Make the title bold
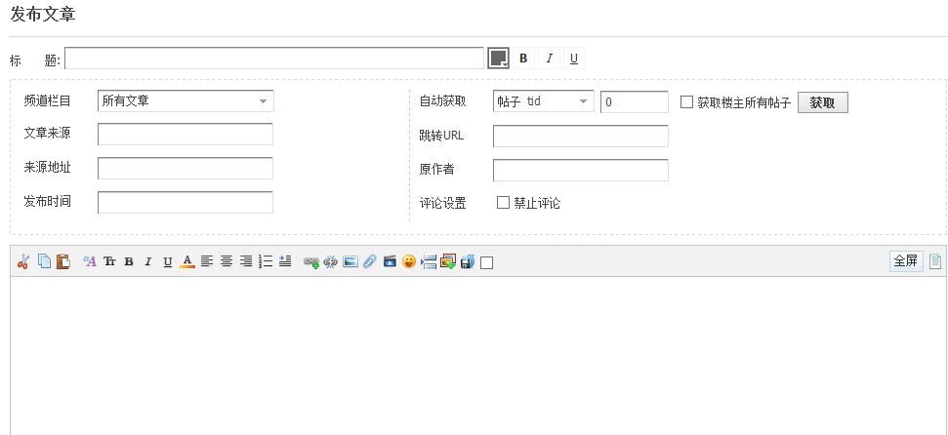The width and height of the screenshot is (948, 435). click(523, 59)
